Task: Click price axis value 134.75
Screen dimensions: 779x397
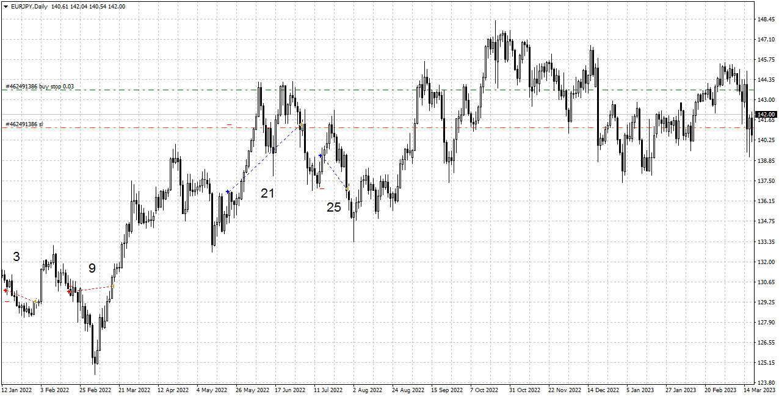Action: (766, 221)
